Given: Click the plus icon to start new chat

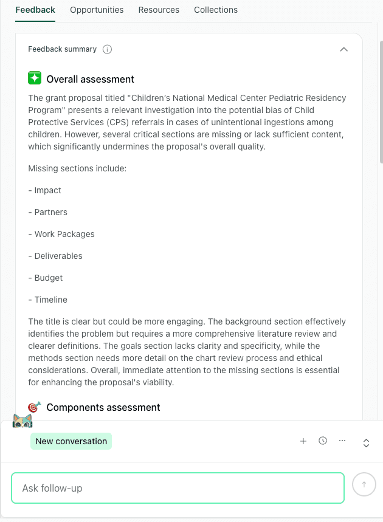Looking at the screenshot, I should coord(303,441).
